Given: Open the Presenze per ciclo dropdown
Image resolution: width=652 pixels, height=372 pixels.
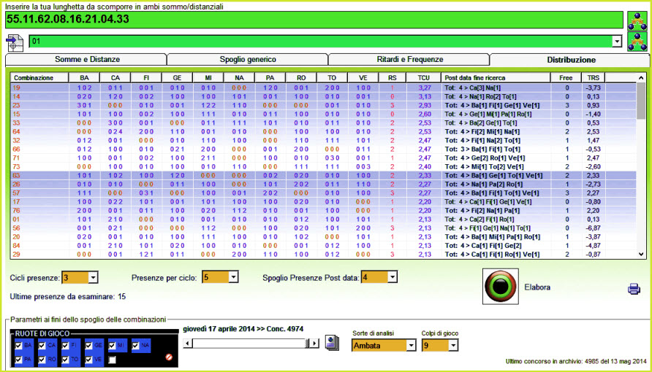Looking at the screenshot, I should pos(233,277).
